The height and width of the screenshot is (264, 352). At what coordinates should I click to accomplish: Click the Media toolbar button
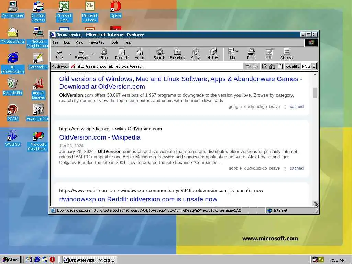point(195,54)
